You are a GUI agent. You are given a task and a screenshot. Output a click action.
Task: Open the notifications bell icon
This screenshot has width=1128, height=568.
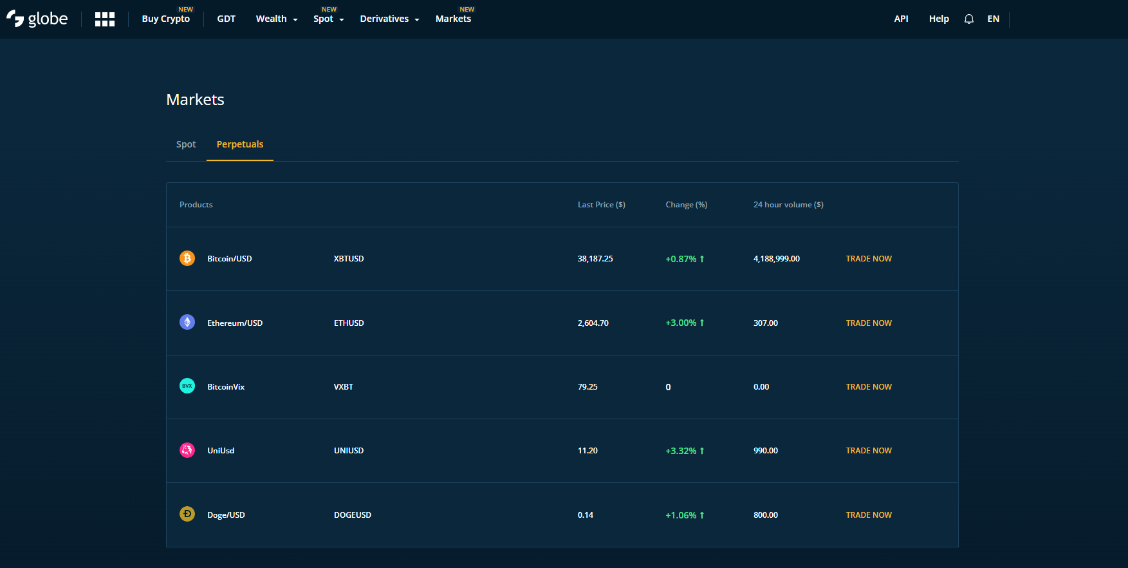(x=968, y=19)
